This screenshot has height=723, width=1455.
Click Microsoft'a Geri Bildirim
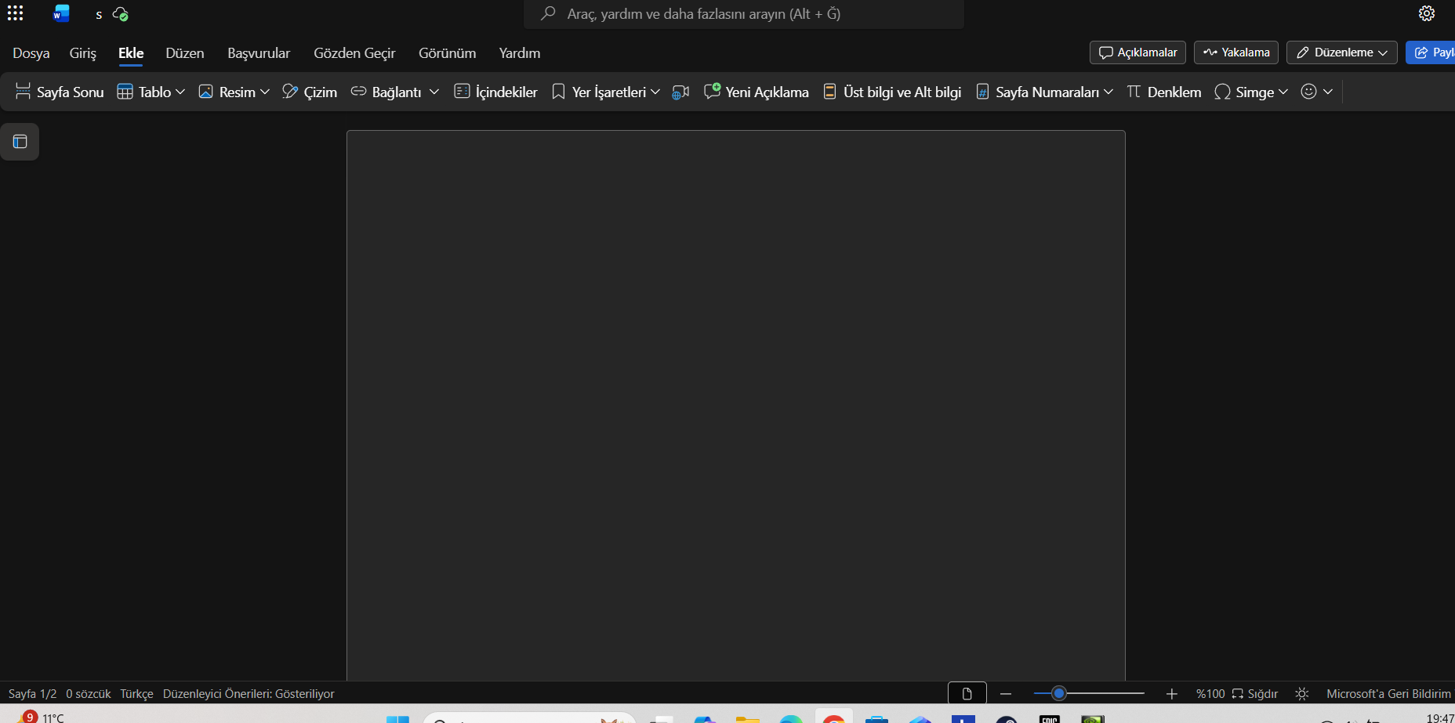pos(1388,694)
